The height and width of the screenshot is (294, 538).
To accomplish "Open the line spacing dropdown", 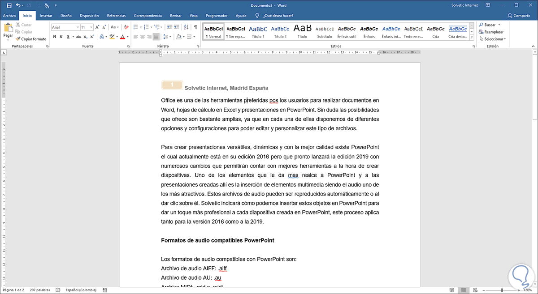I will coord(167,37).
